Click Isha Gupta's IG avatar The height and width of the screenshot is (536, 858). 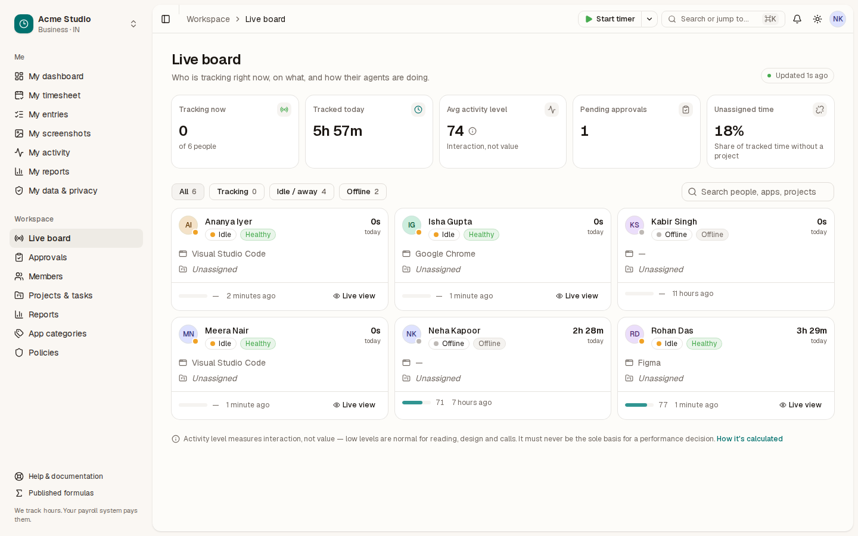[x=412, y=225]
